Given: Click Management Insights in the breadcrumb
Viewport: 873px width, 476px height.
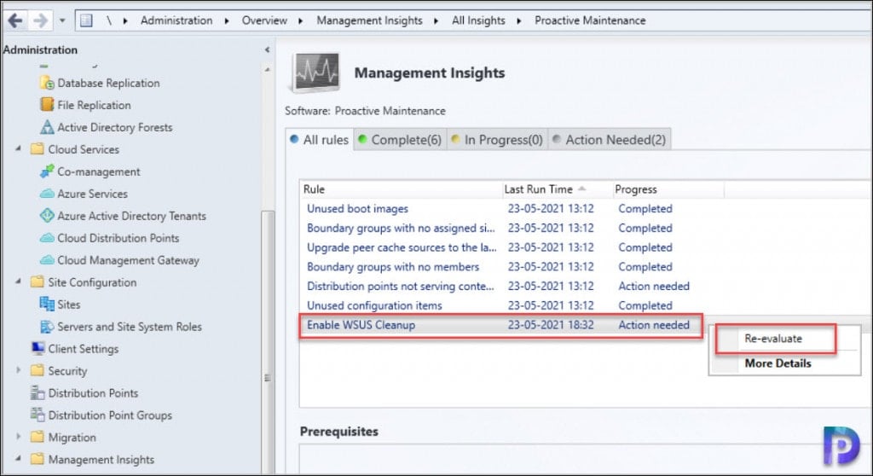Looking at the screenshot, I should tap(370, 20).
